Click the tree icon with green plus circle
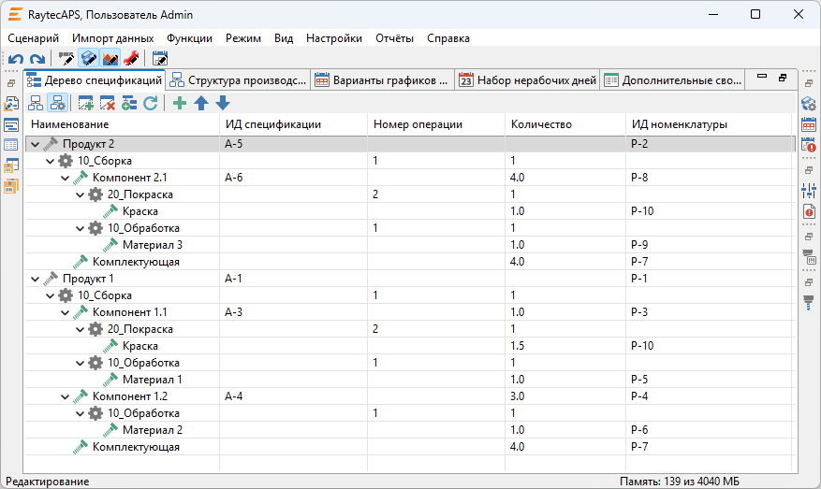This screenshot has width=821, height=489. click(129, 103)
